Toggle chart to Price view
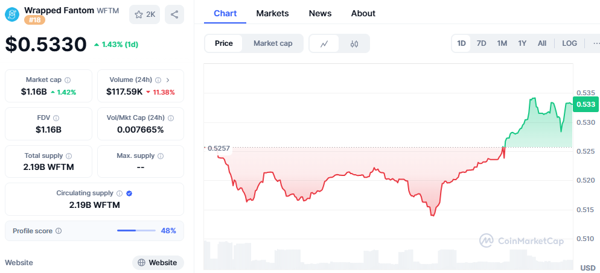Viewport: 600px width, 273px height. 223,43
